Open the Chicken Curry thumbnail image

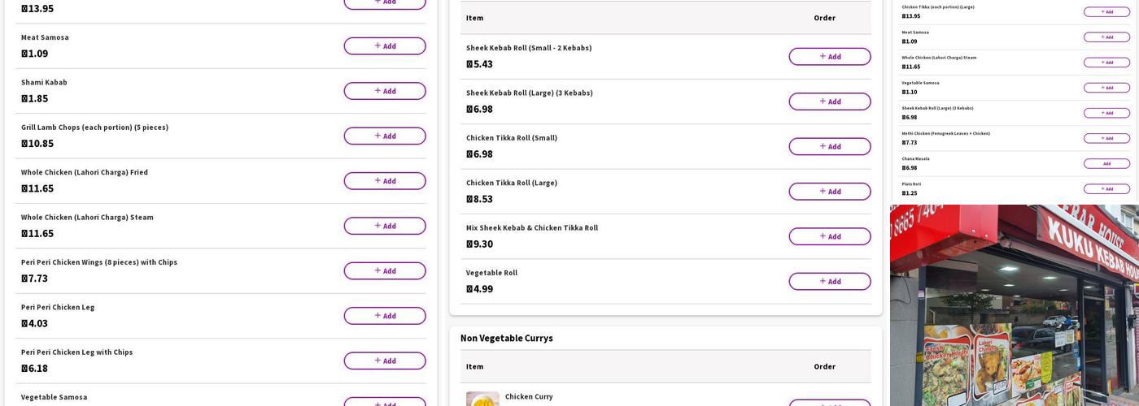tap(482, 400)
